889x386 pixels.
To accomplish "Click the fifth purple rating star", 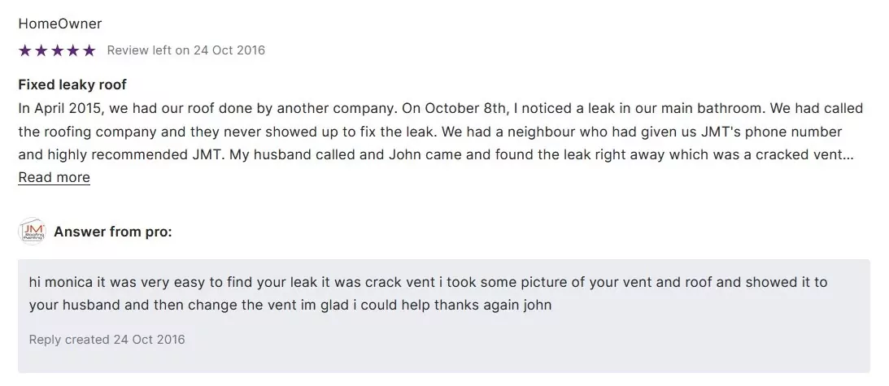I will pos(89,50).
